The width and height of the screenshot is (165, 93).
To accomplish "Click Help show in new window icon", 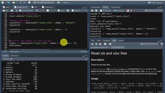I will coord(110,44).
